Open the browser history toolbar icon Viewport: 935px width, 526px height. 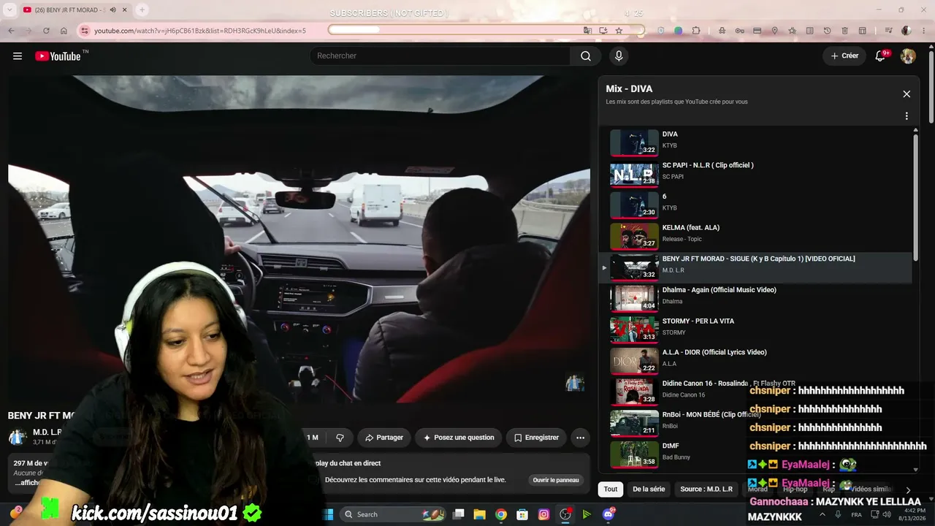coord(827,31)
